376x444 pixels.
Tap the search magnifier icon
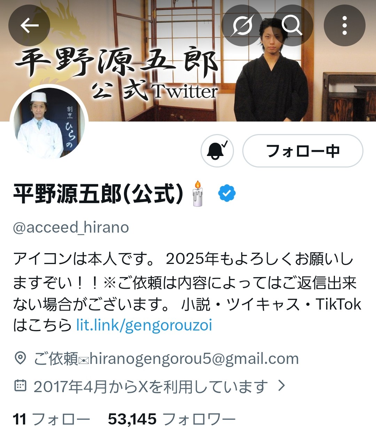(x=292, y=25)
